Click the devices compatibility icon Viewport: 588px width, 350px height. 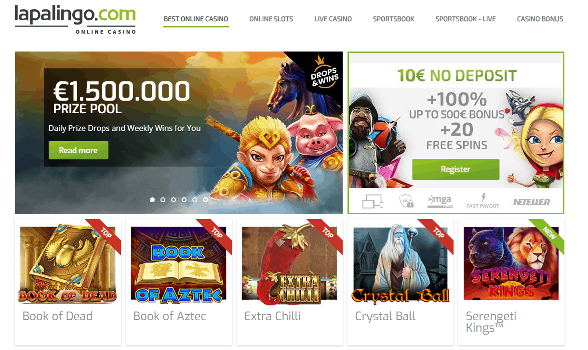372,202
